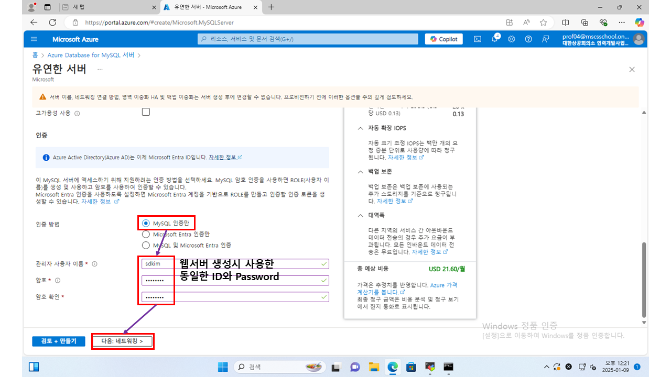Open the Azure notifications bell
The height and width of the screenshot is (377, 671).
click(494, 39)
